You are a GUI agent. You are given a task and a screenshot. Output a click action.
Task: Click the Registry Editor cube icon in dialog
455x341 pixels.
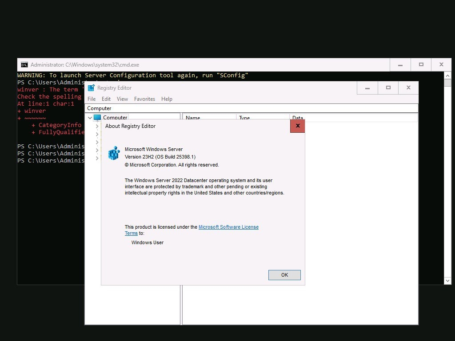[114, 153]
